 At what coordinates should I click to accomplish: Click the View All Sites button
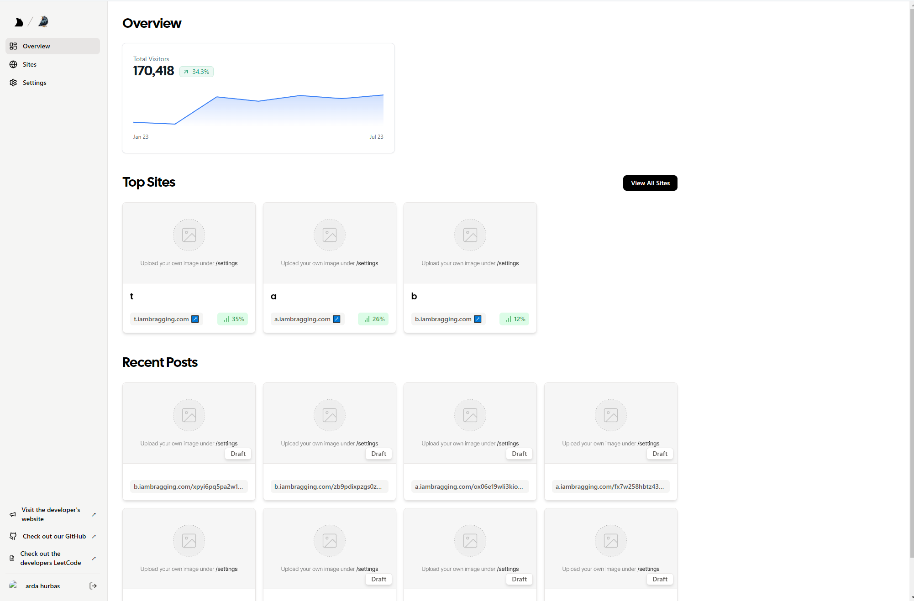click(650, 183)
